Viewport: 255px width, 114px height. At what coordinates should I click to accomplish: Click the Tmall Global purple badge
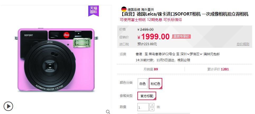94,11
